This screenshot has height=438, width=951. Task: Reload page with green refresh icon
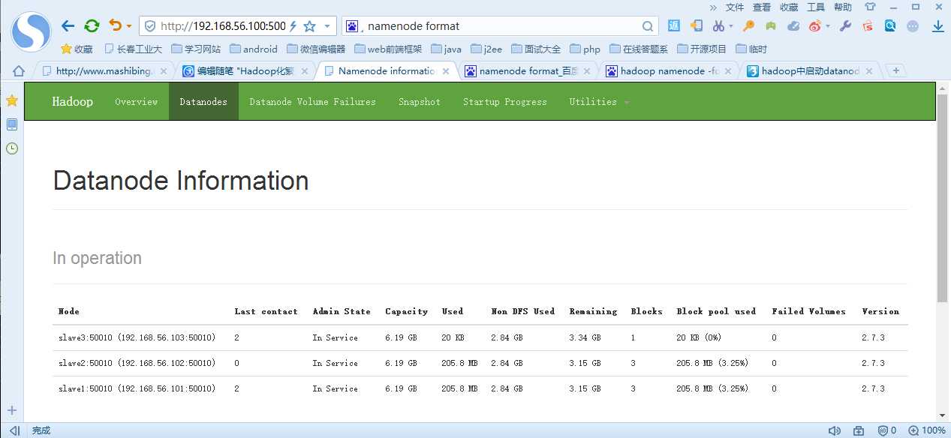pos(92,25)
